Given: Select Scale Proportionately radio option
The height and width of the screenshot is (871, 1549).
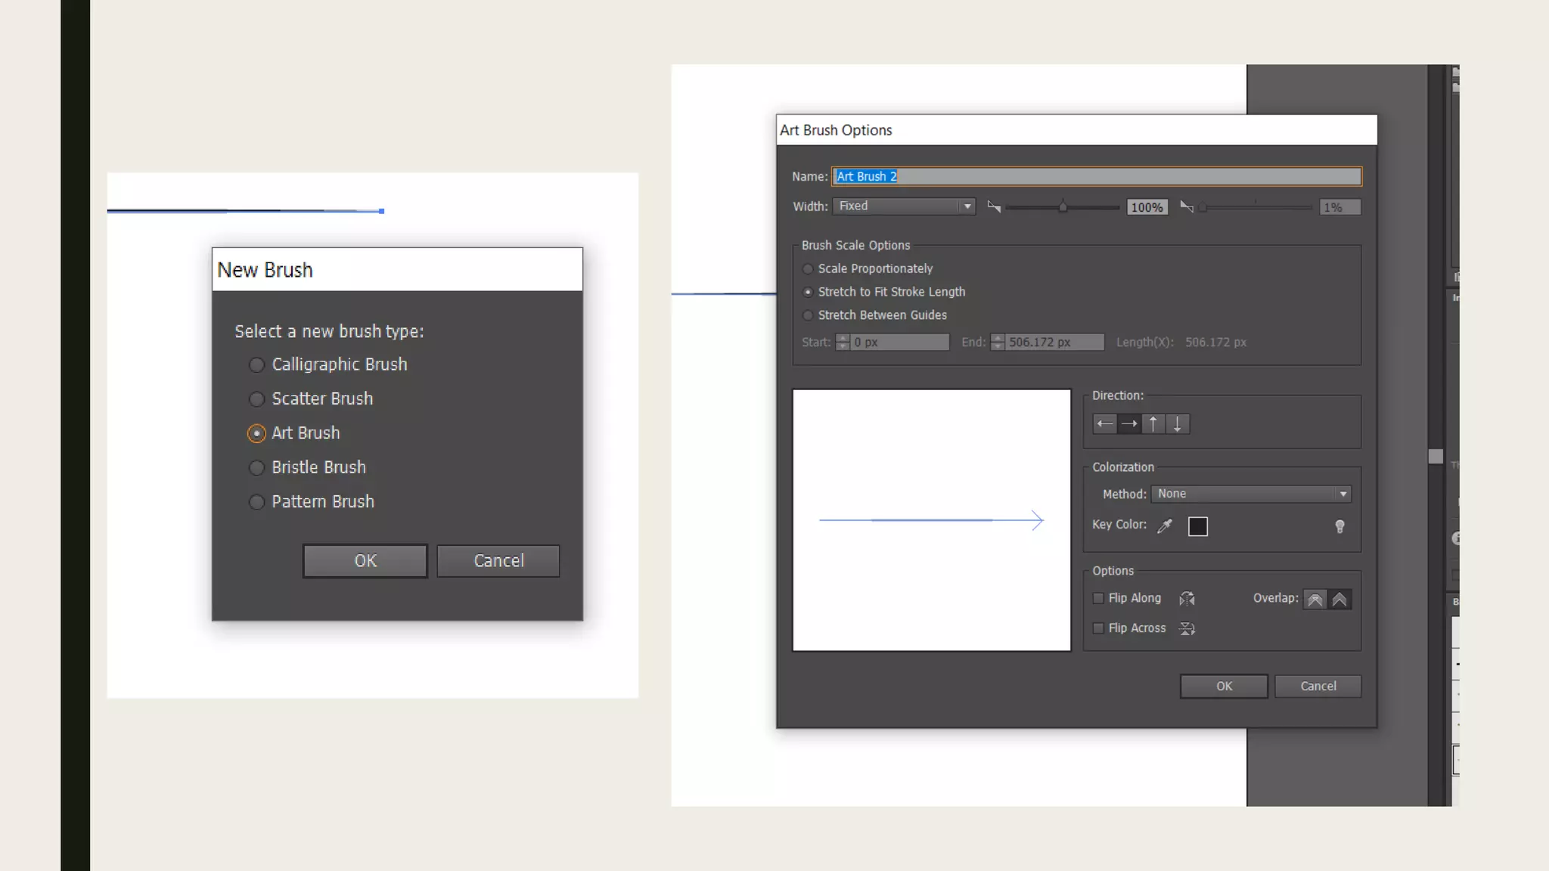Looking at the screenshot, I should click(x=808, y=269).
